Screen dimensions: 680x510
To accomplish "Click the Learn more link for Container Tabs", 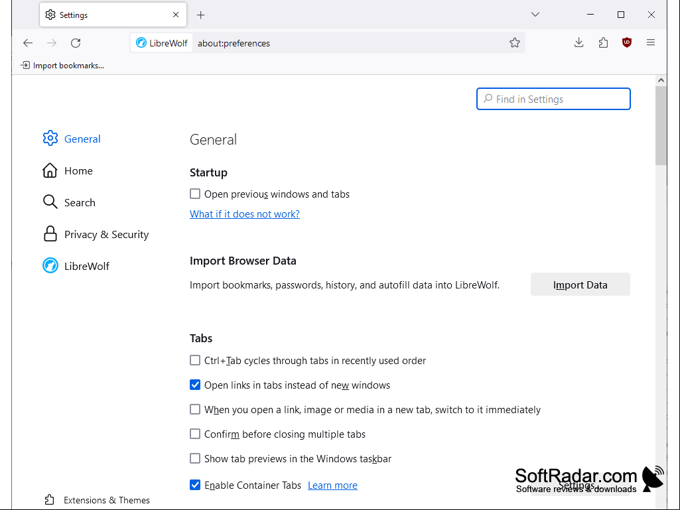I will (332, 485).
